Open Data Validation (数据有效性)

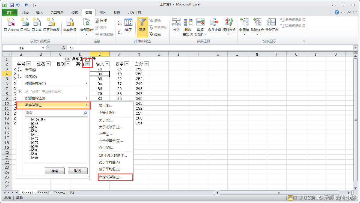[200, 27]
